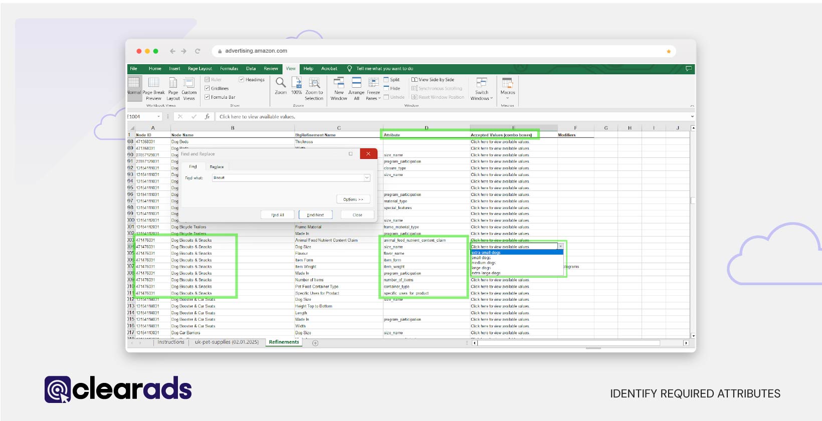The height and width of the screenshot is (421, 822).
Task: Click View Side by Side
Action: pyautogui.click(x=433, y=80)
